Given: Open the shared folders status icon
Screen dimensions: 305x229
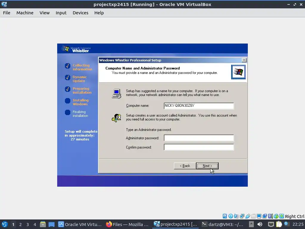Looking at the screenshot, I should (253, 216).
